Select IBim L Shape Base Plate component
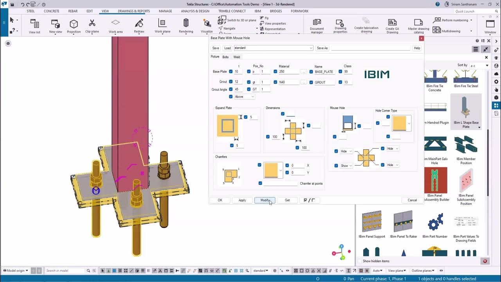501x282 pixels. pyautogui.click(x=466, y=112)
